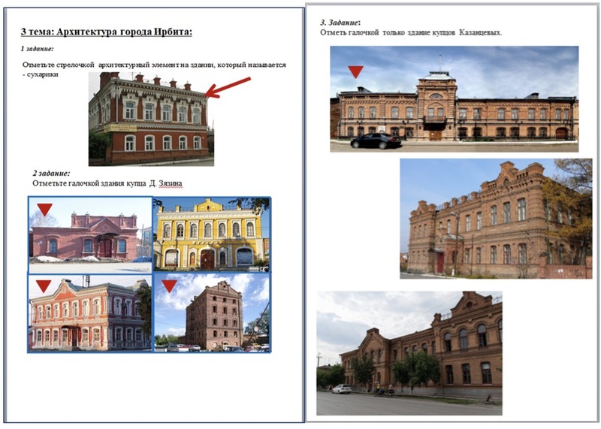Viewport: 601px width, 429px height.
Task: Select the red-and-white two-story building photo
Action: click(151, 119)
